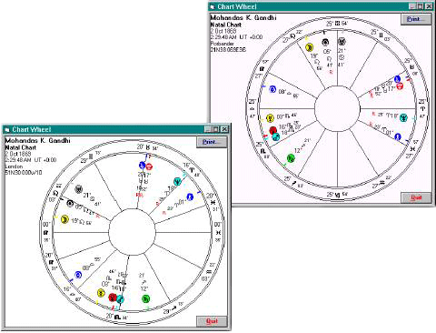Click Print in the London chart window
Screen dimensions: 436x333
(x=211, y=142)
